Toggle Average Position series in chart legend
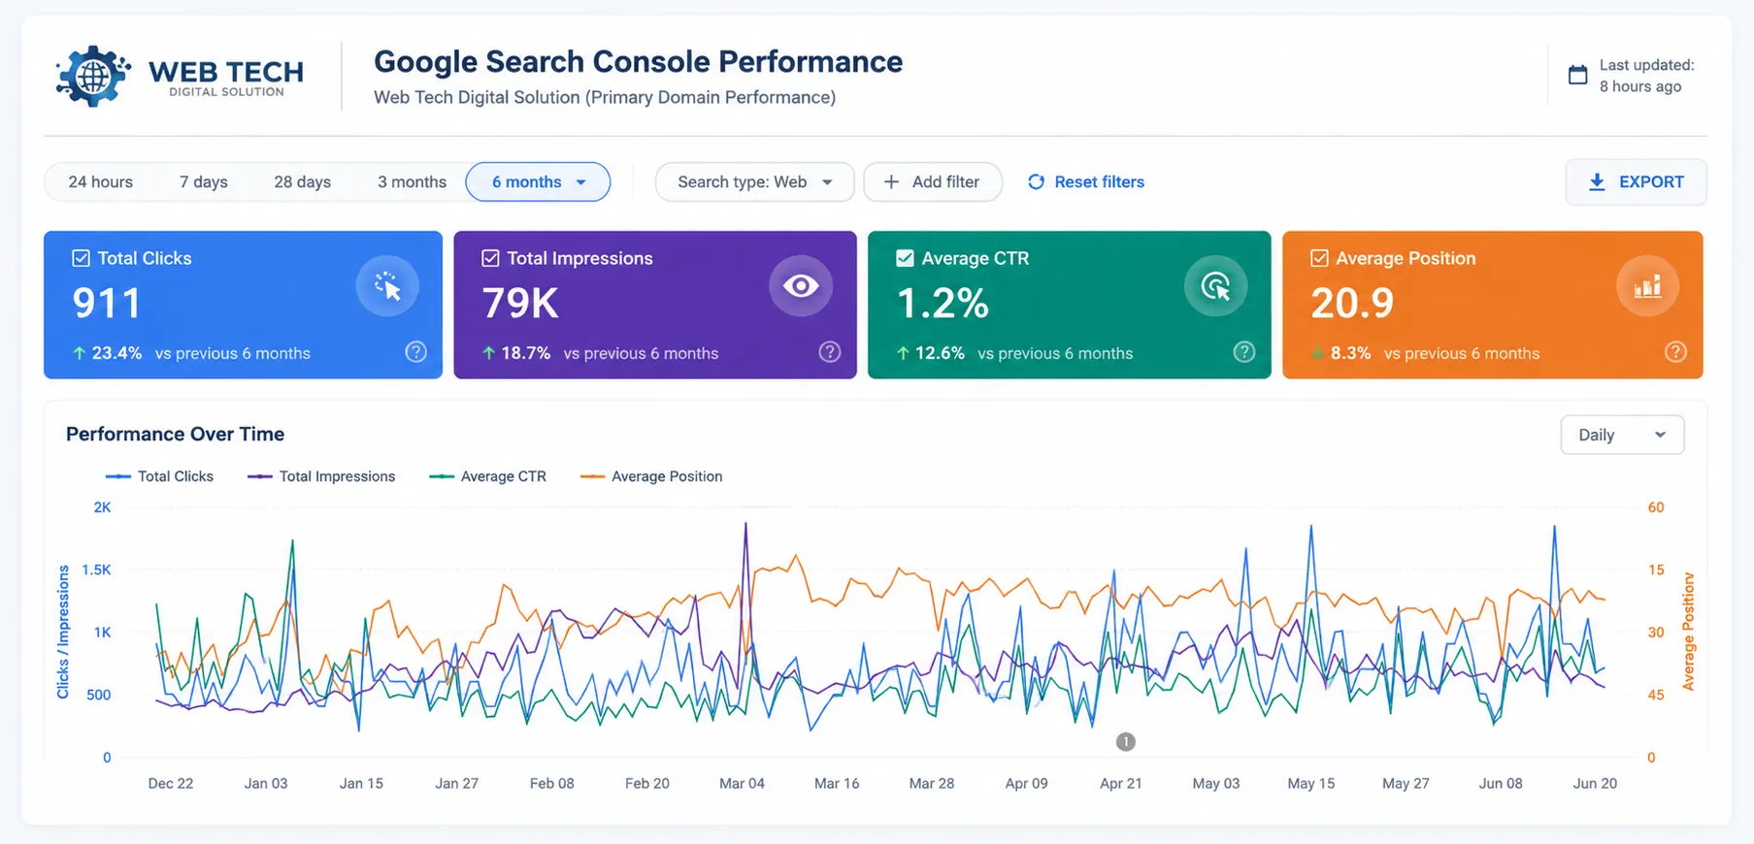Screen dimensions: 1754x844 651,476
